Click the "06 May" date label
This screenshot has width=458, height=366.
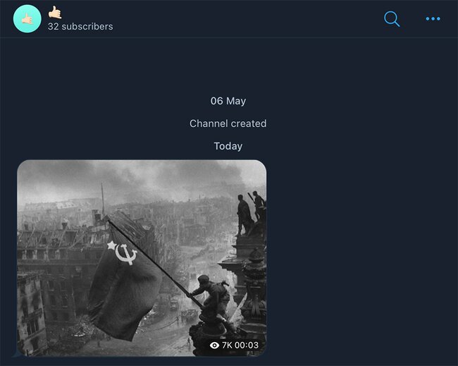(228, 101)
